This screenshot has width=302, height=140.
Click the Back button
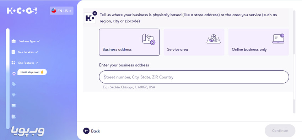(x=91, y=131)
